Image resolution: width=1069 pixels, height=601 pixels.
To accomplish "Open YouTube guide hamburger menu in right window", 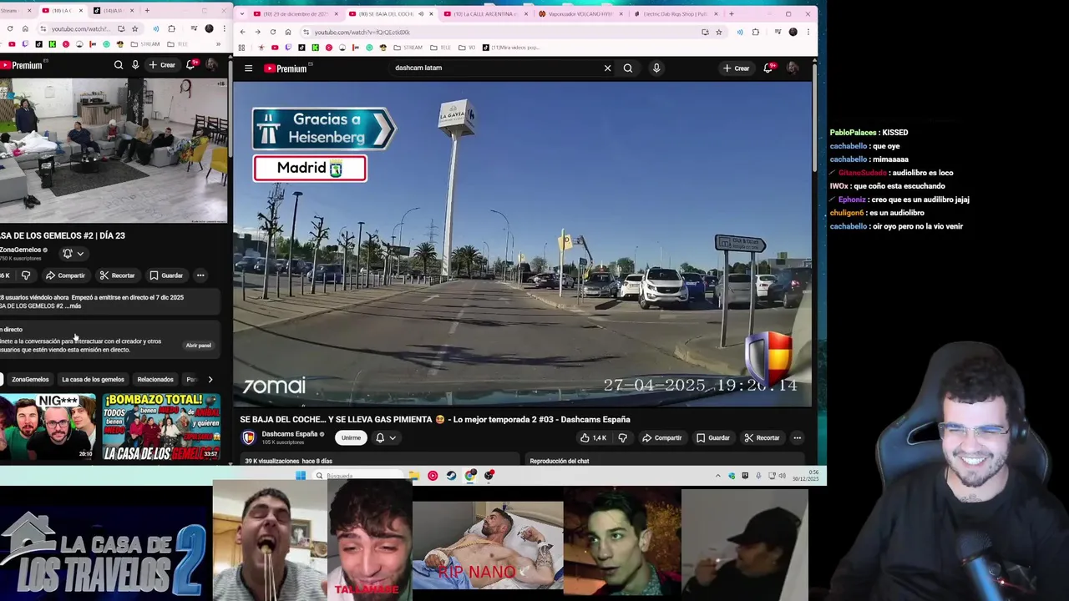I will 248,68.
